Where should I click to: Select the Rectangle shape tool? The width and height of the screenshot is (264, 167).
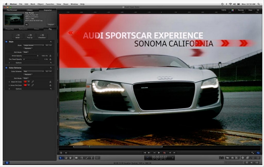[x=76, y=158]
